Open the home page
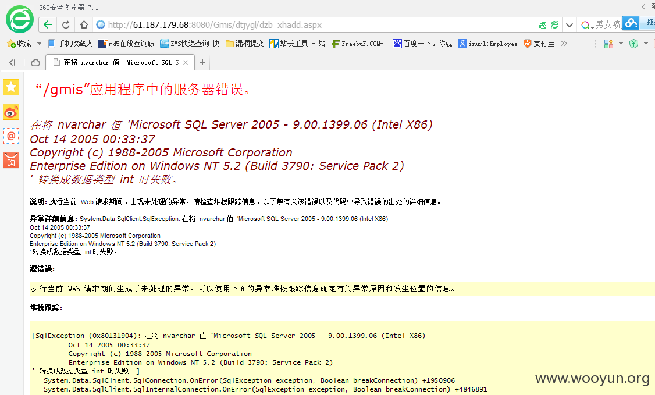655x395 pixels. pos(84,24)
